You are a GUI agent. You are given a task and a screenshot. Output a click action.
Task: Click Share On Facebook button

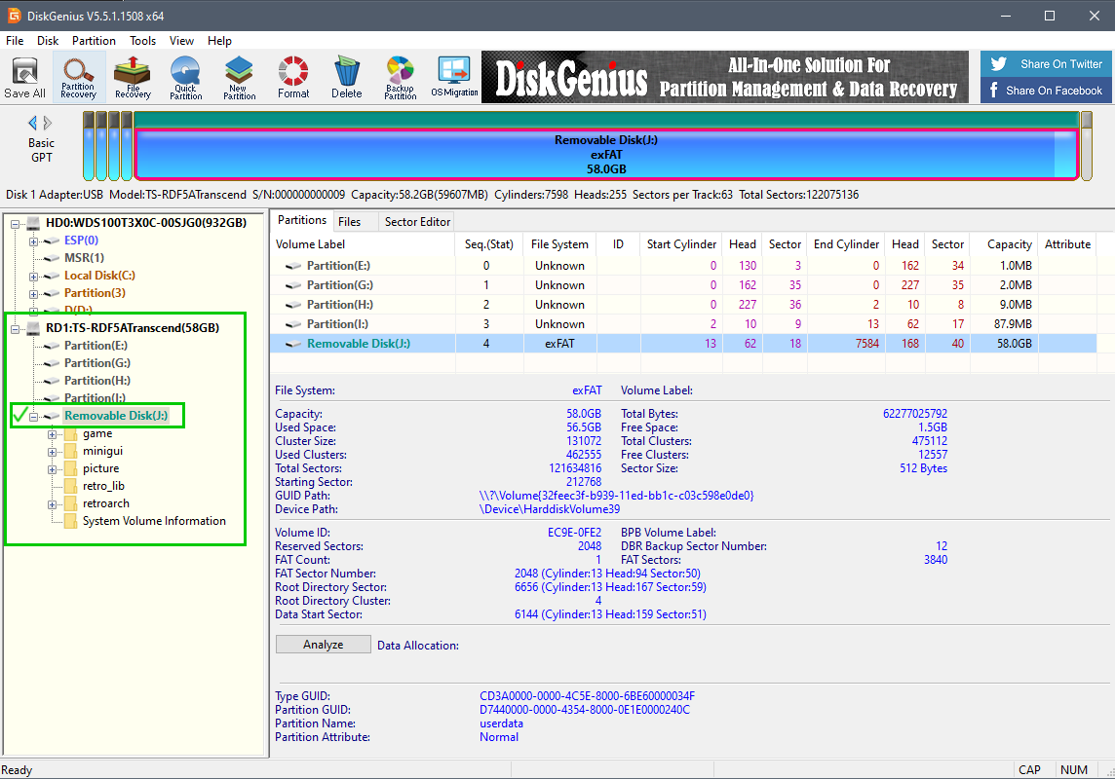(x=1045, y=91)
